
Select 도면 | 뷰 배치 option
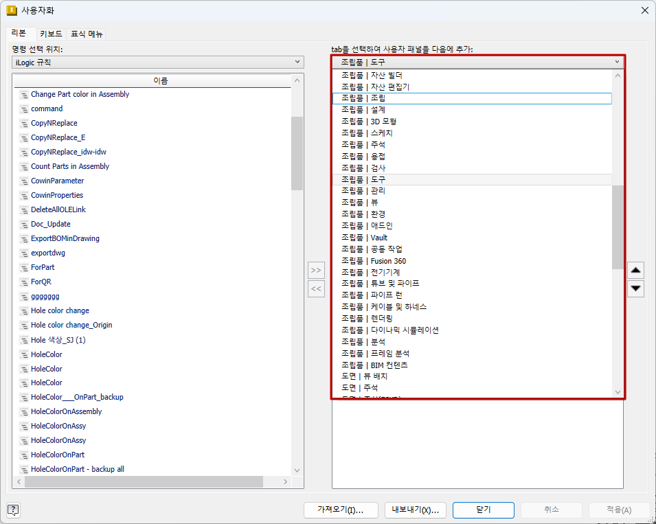[472, 376]
